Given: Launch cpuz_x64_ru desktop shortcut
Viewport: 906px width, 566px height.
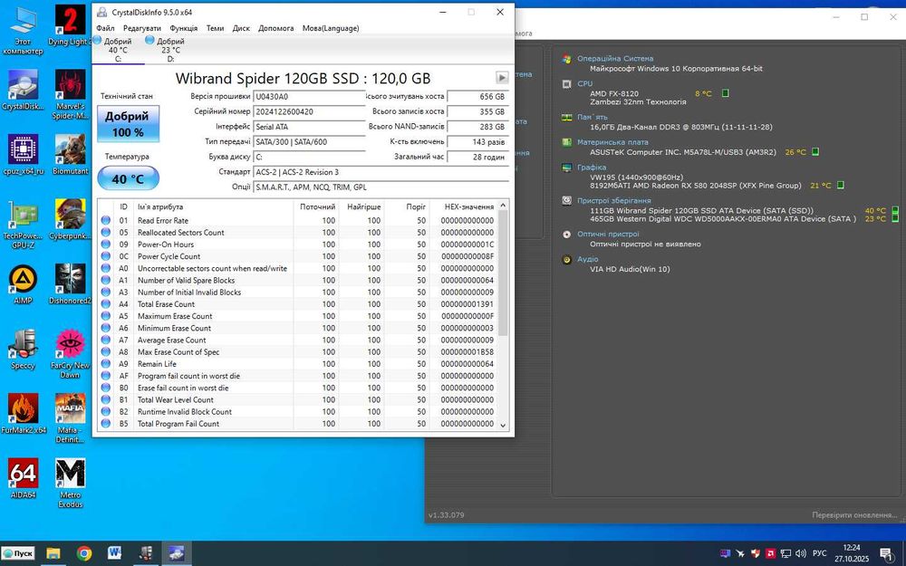Looking at the screenshot, I should pyautogui.click(x=24, y=155).
